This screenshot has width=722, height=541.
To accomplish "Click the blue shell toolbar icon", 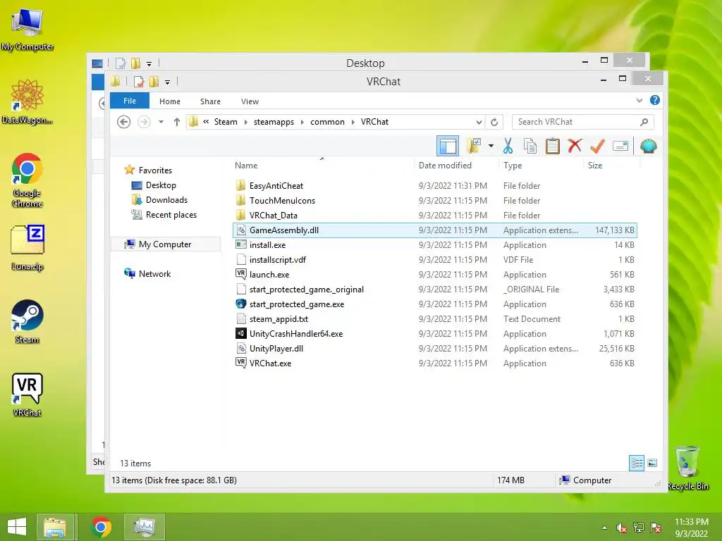I will (x=649, y=147).
